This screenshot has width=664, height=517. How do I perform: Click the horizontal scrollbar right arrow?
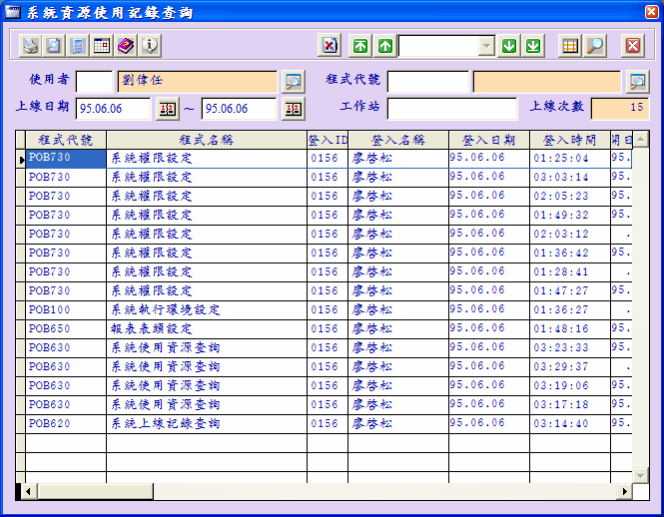point(625,491)
